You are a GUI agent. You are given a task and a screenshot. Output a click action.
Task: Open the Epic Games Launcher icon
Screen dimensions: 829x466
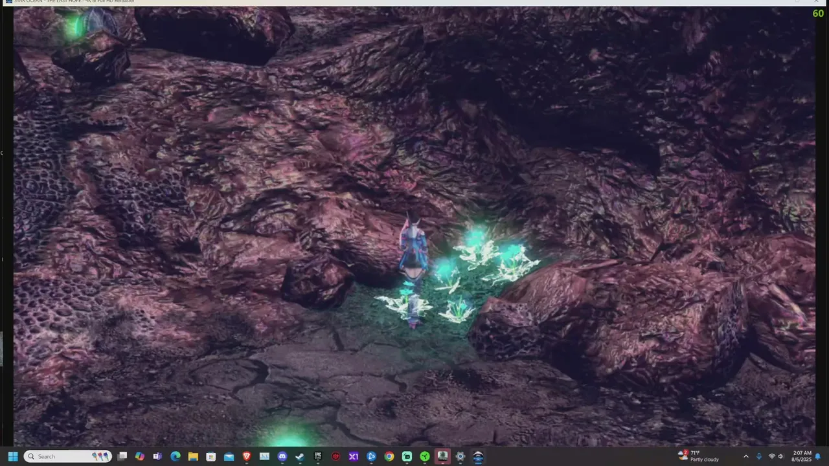click(x=318, y=456)
